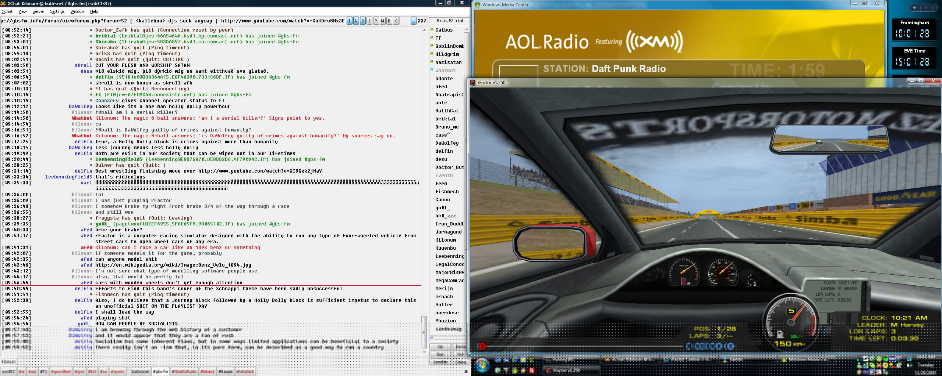This screenshot has width=942, height=376.
Task: Click the rFactor v1.250 title bar icon
Action: click(473, 83)
